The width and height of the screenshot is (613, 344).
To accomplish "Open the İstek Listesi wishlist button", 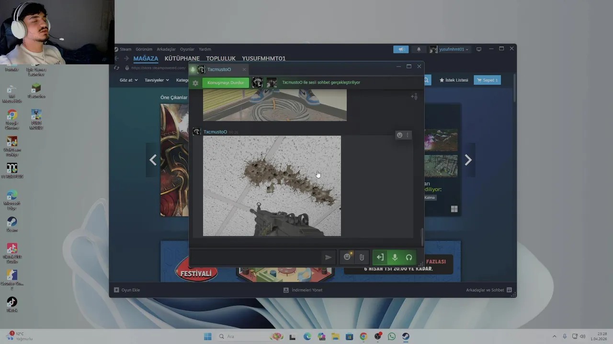I will tap(454, 80).
